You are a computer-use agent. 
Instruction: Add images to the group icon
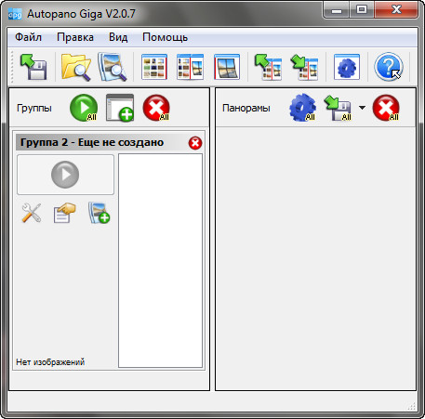click(99, 213)
